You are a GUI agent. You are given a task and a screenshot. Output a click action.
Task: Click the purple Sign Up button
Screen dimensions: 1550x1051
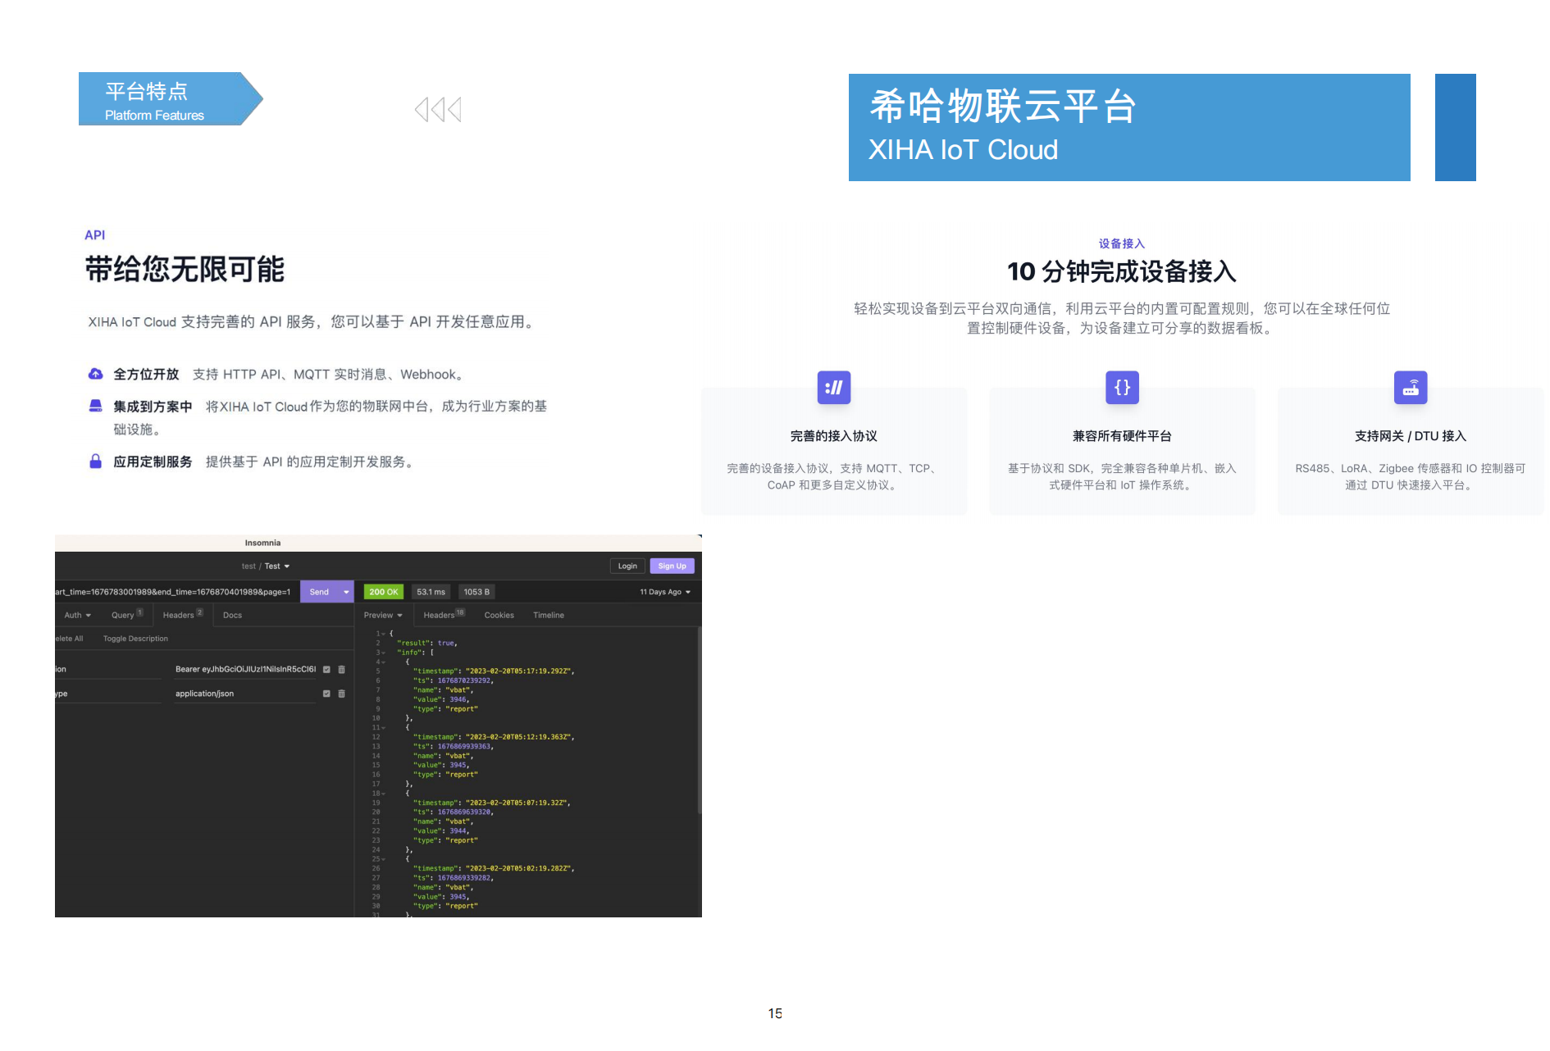coord(672,566)
